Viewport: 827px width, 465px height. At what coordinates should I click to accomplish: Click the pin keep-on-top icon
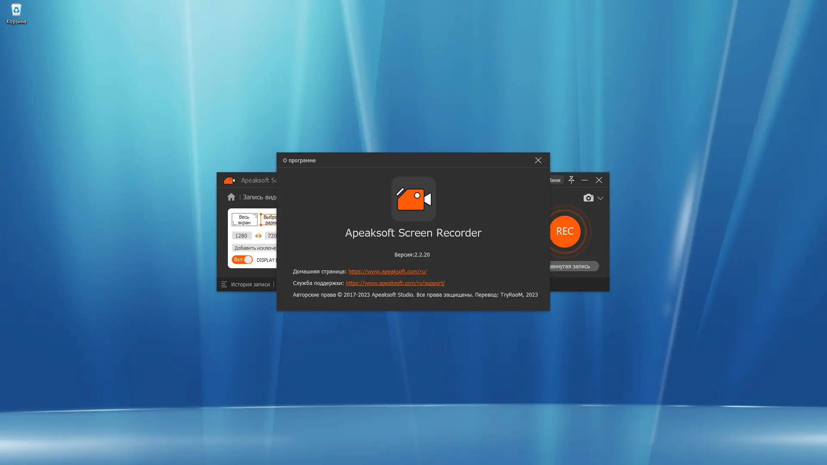571,180
